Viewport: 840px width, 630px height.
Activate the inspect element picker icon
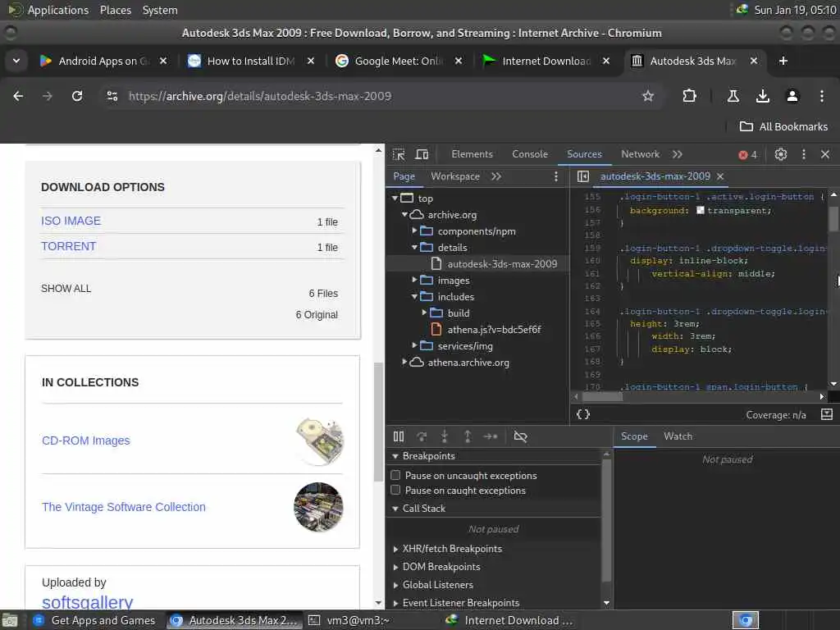[399, 154]
